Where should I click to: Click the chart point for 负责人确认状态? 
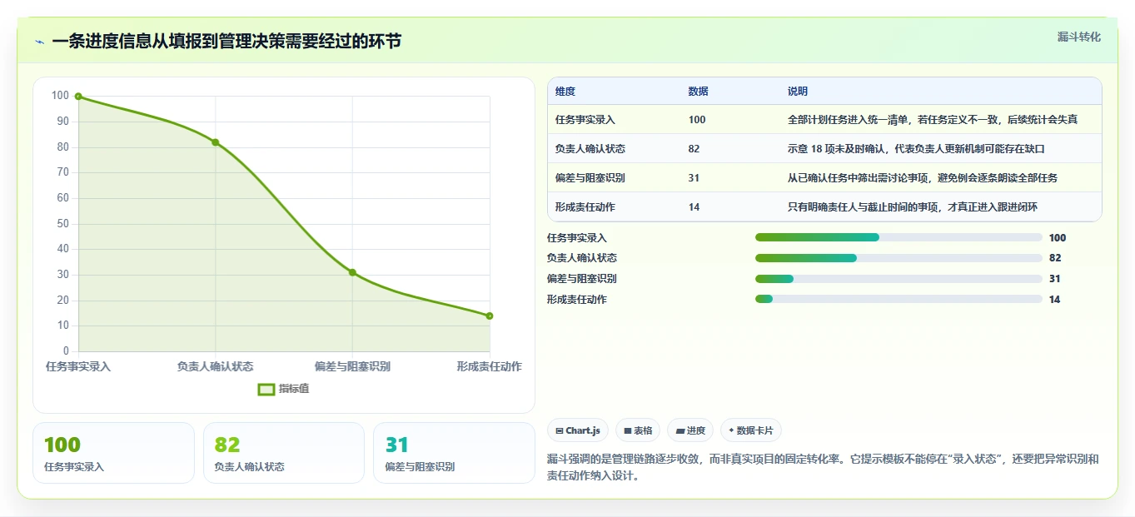pos(215,142)
